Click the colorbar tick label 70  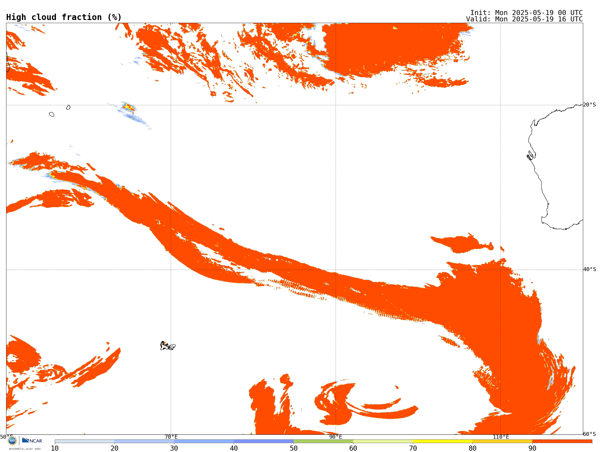click(413, 448)
